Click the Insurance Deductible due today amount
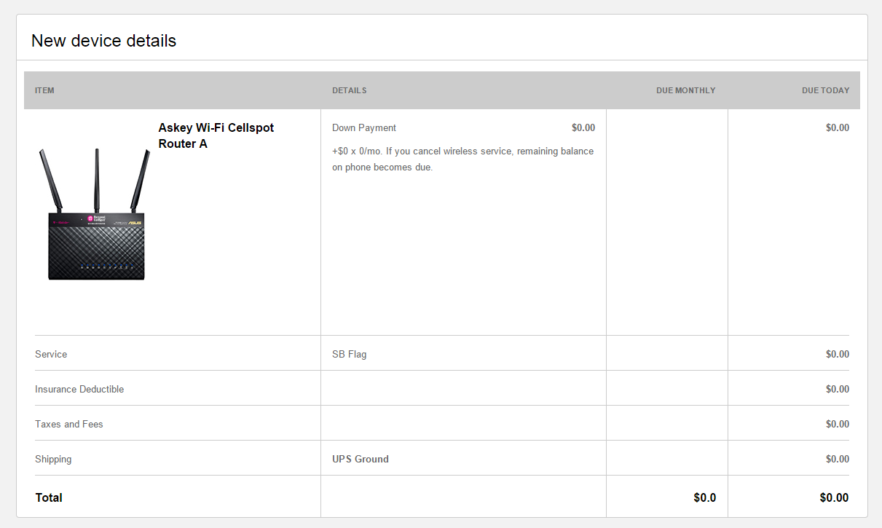 (837, 389)
